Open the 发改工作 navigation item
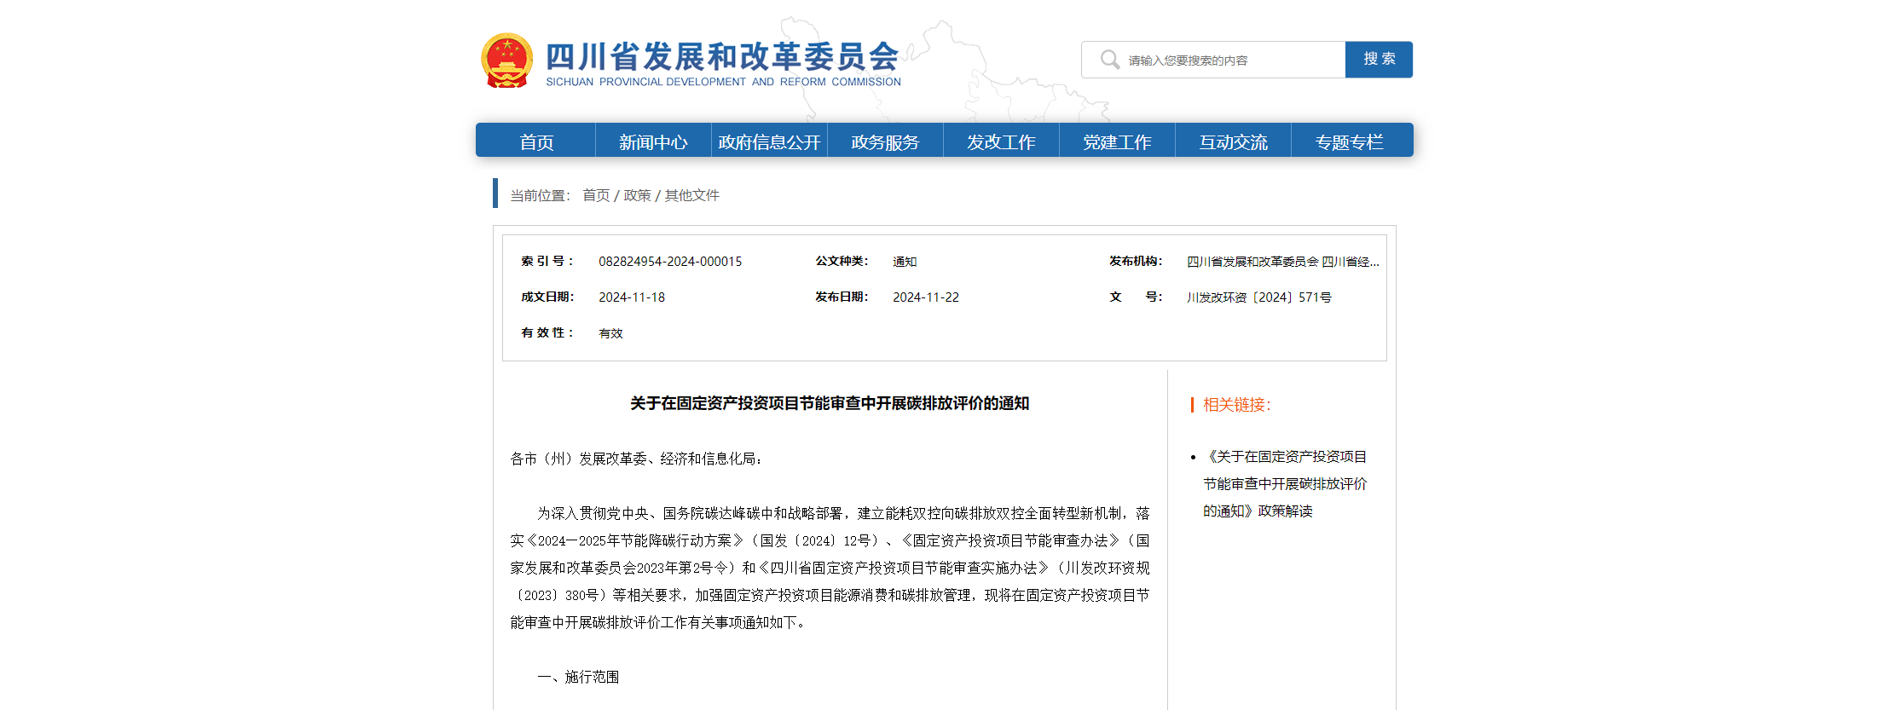The image size is (1880, 710). 1001,141
